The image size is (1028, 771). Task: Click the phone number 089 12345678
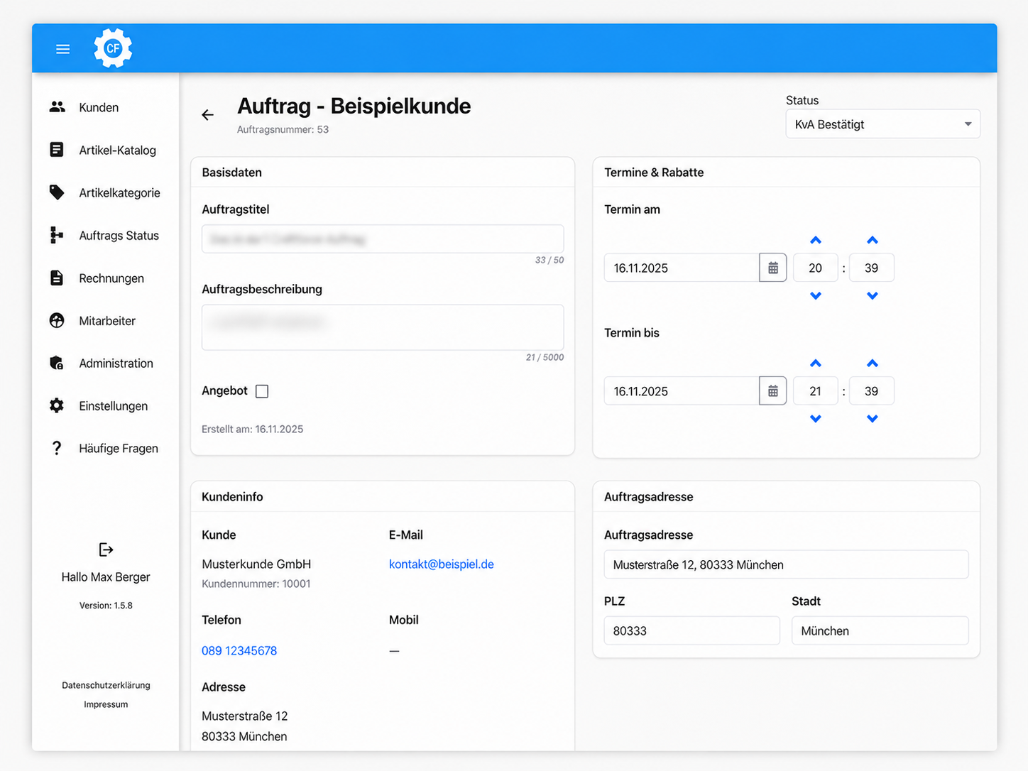pos(239,650)
